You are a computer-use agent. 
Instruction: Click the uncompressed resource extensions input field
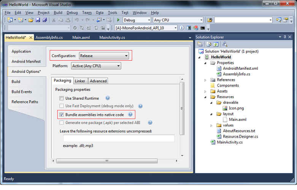119,138
